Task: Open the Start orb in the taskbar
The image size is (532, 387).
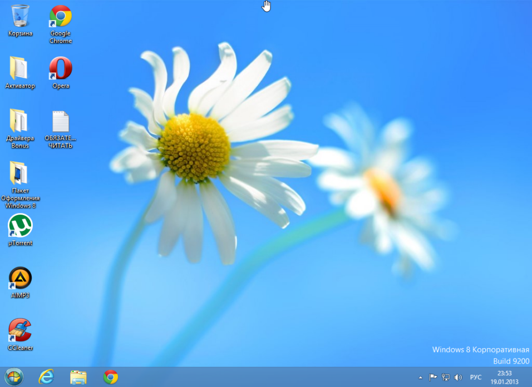Action: 14,377
